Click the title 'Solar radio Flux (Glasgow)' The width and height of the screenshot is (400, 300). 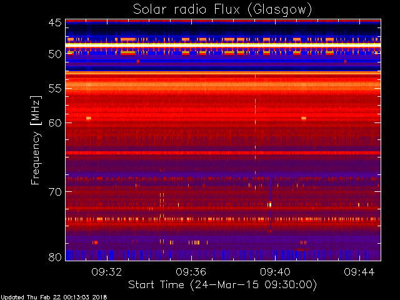coord(222,10)
